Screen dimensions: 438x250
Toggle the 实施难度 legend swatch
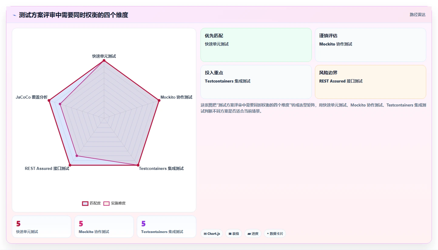pyautogui.click(x=106, y=203)
